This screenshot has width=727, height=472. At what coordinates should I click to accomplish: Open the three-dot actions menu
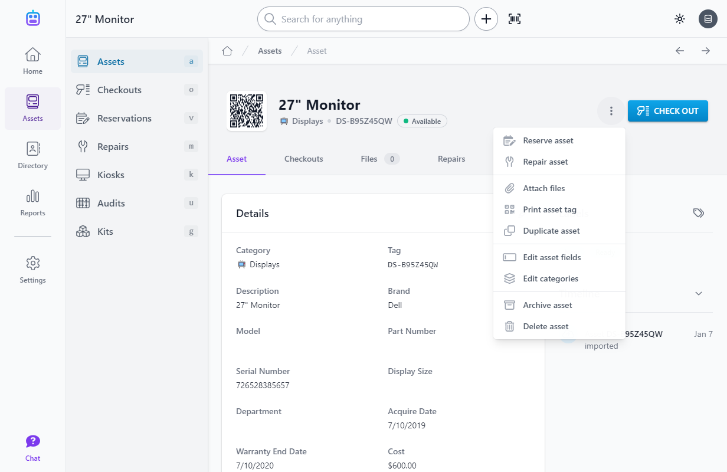pyautogui.click(x=611, y=110)
